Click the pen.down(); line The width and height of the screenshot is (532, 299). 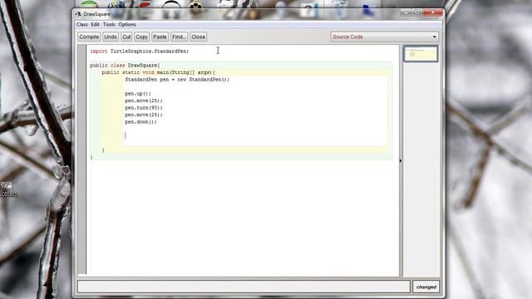140,122
